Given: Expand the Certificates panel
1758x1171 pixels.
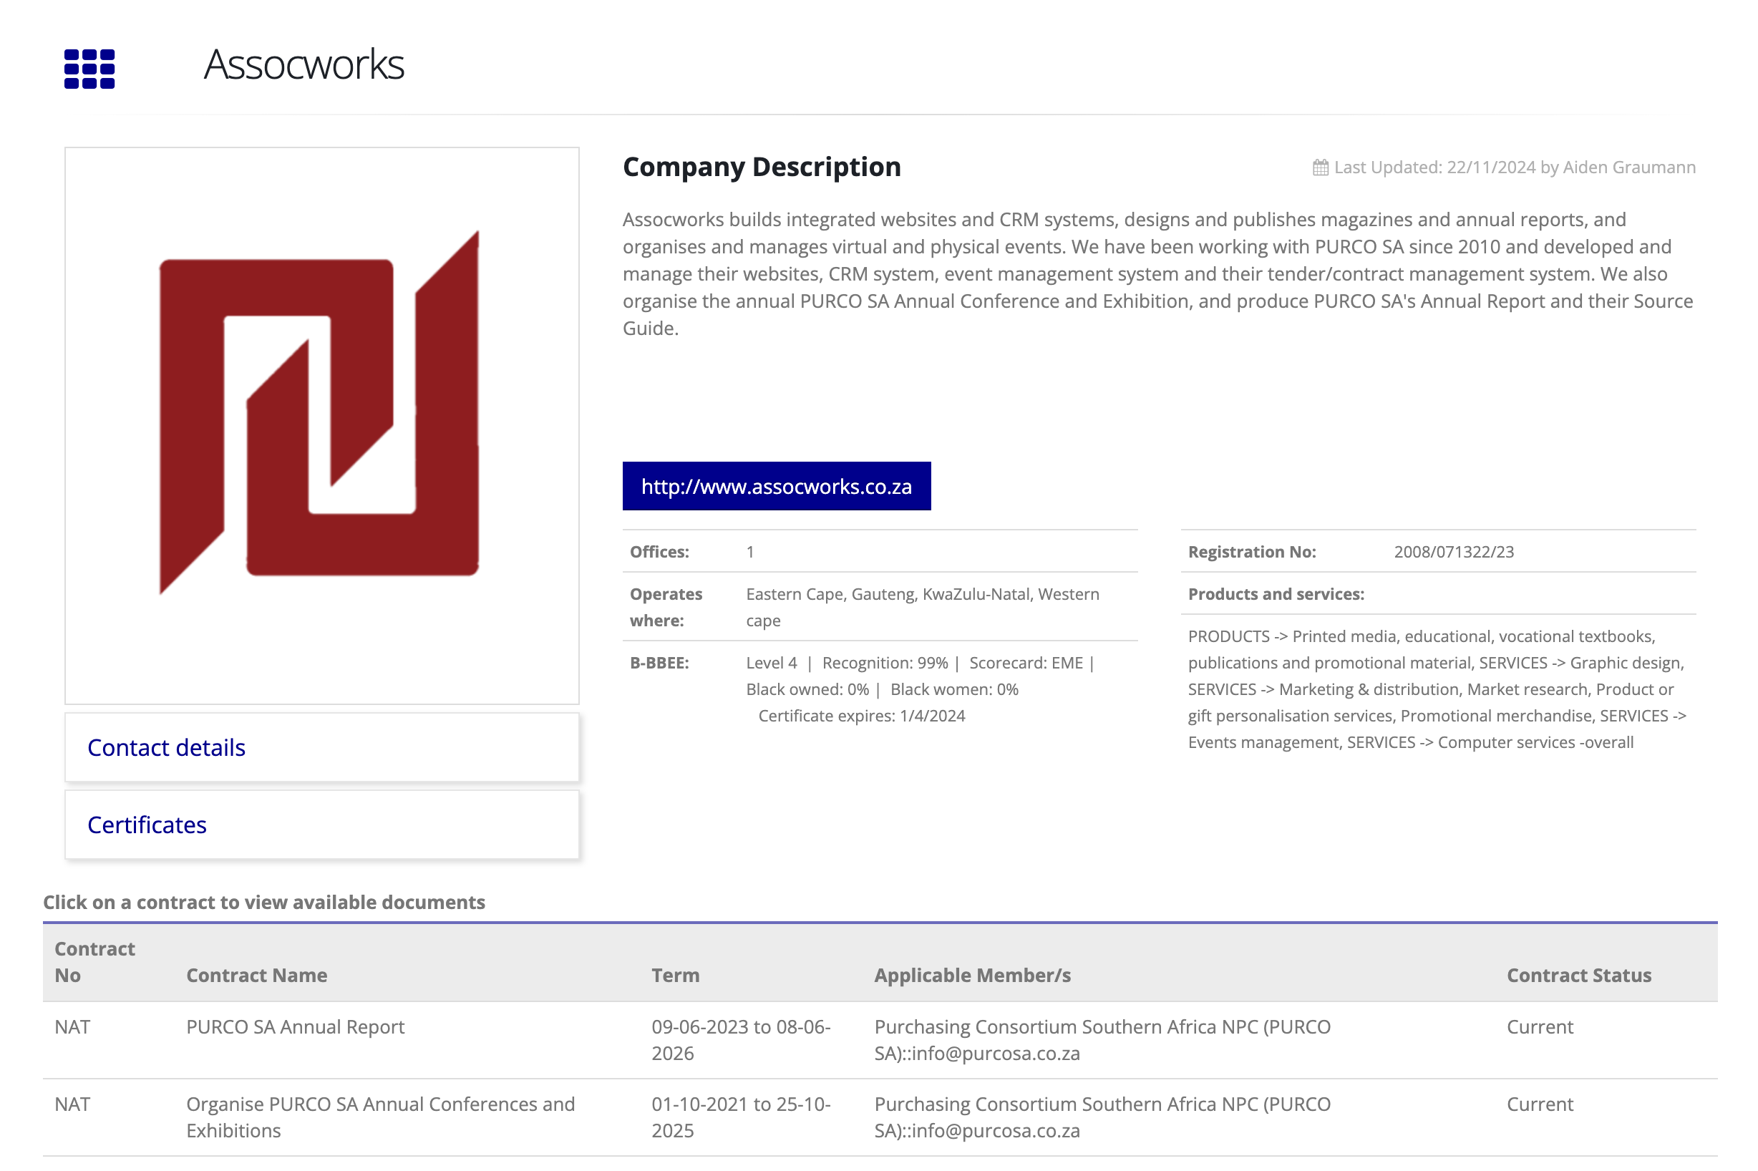Looking at the screenshot, I should coord(146,825).
